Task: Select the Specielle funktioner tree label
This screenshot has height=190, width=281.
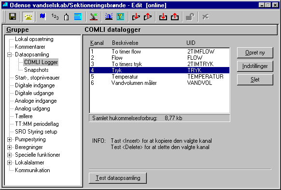Action: 38,154
